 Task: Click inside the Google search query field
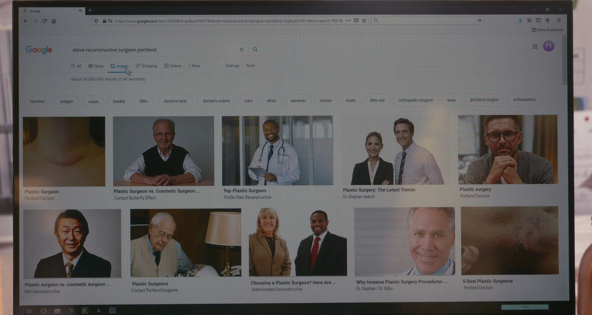click(154, 50)
